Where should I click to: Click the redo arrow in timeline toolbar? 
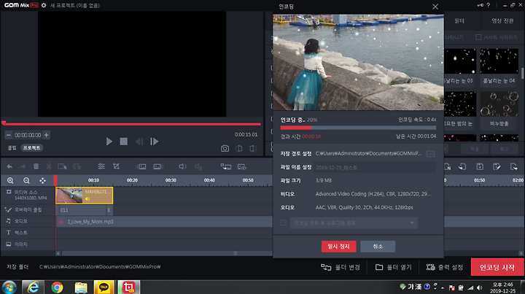tap(23, 166)
